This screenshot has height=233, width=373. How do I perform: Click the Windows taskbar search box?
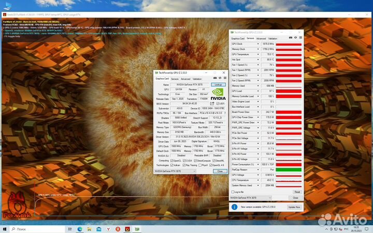pyautogui.click(x=37, y=229)
